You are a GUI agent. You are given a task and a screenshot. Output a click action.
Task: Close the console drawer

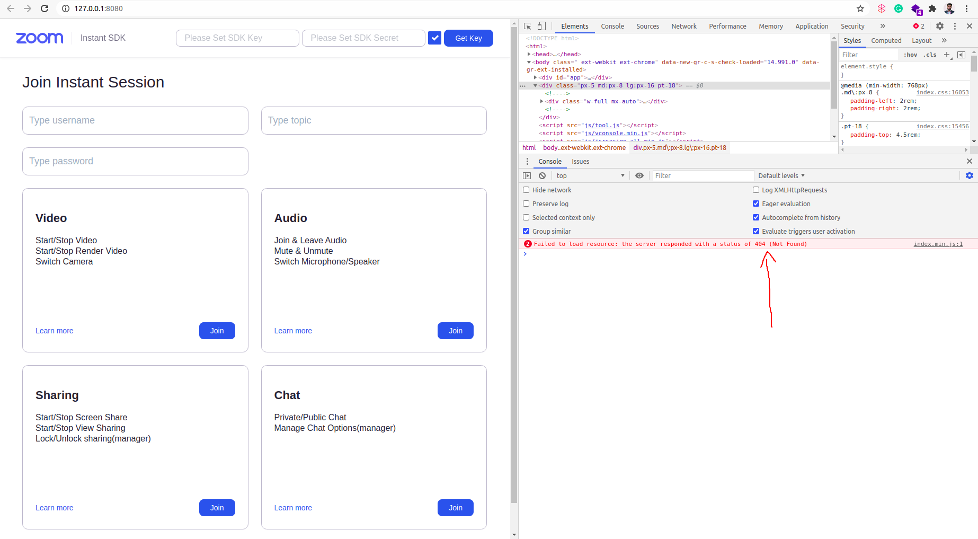pyautogui.click(x=970, y=161)
